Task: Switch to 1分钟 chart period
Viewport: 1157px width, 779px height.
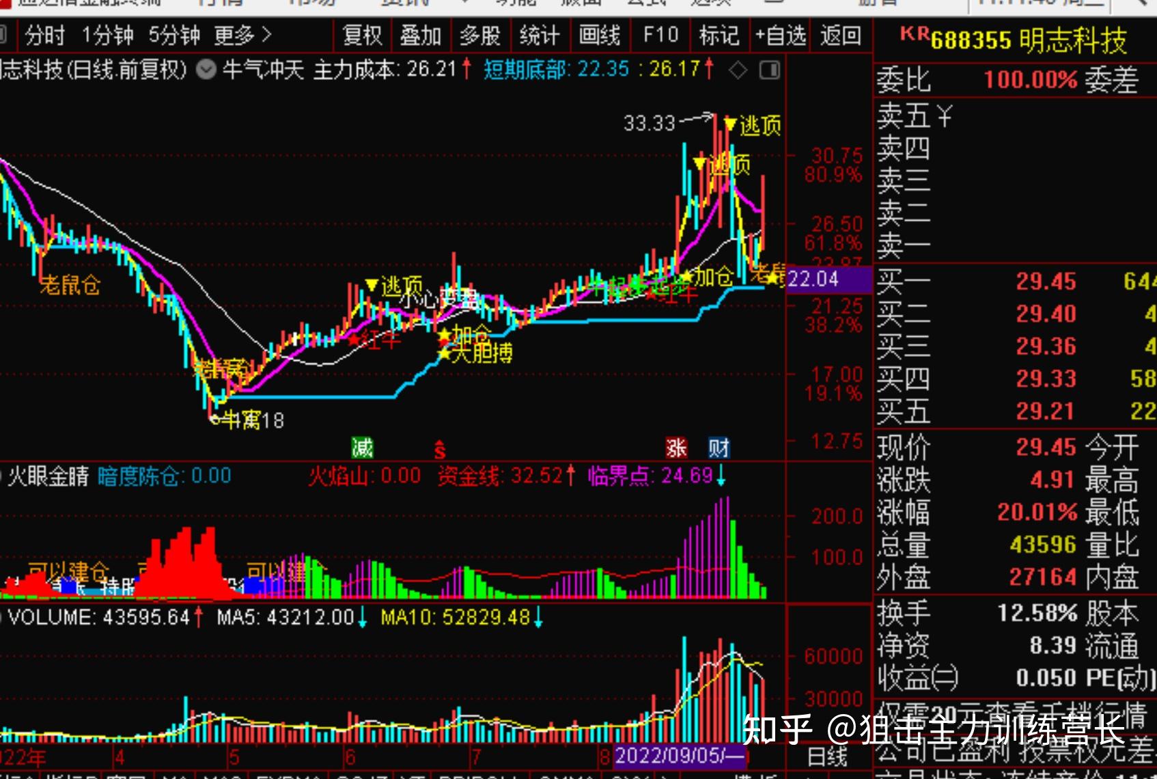Action: [x=107, y=36]
